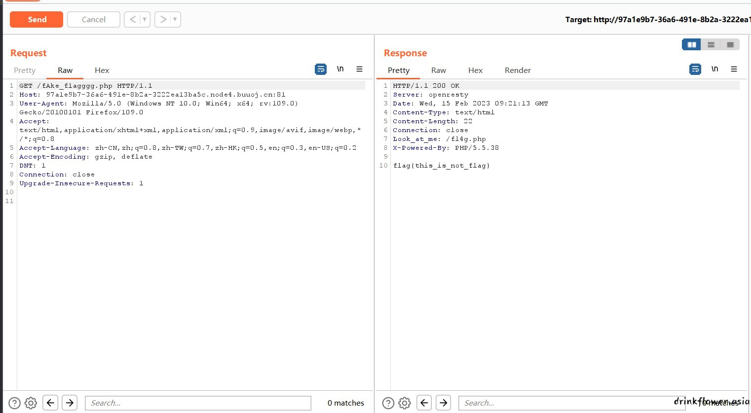Focus the Response search field

point(571,403)
